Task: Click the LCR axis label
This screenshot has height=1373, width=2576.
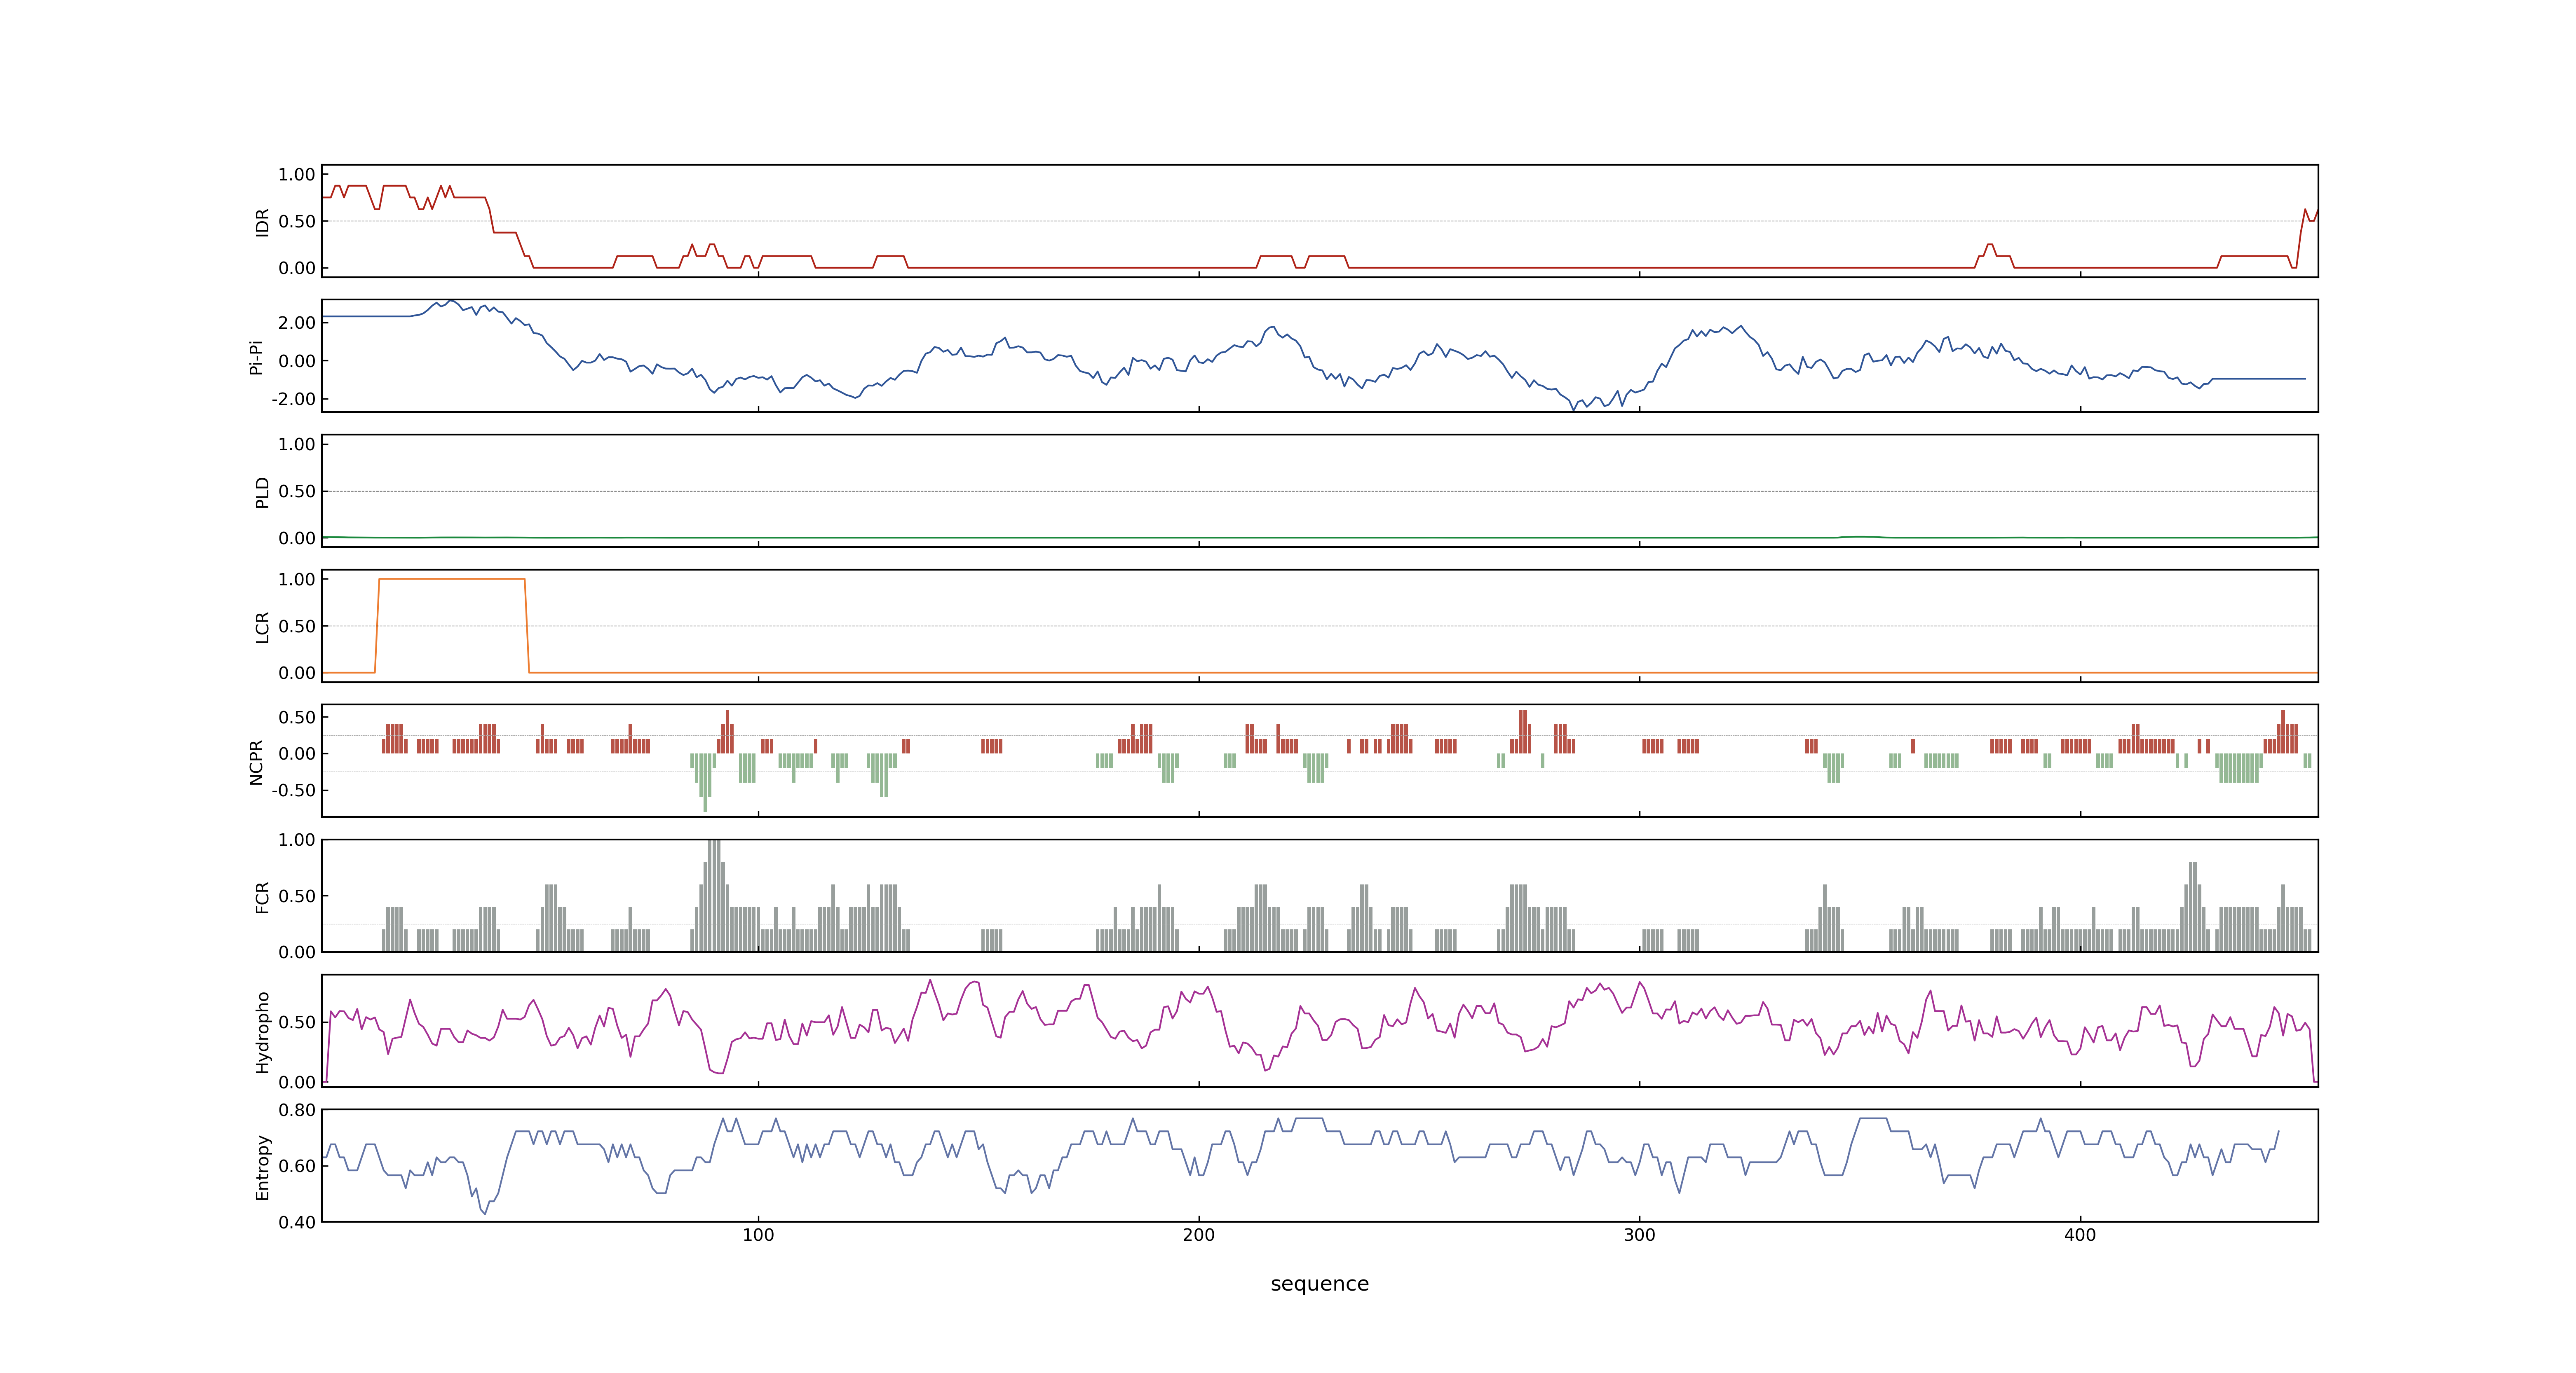Action: (262, 627)
